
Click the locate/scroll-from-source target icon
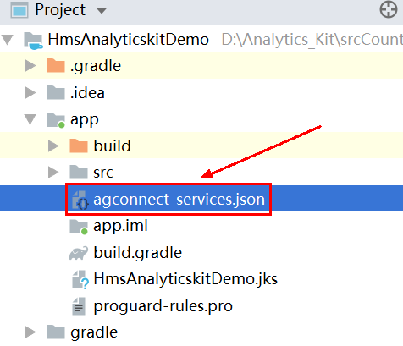point(389,9)
